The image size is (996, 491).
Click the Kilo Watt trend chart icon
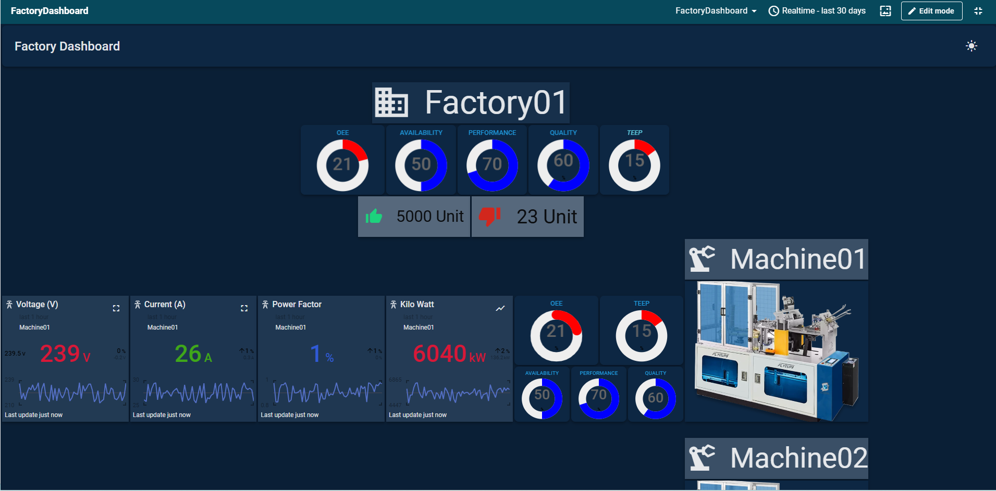500,308
